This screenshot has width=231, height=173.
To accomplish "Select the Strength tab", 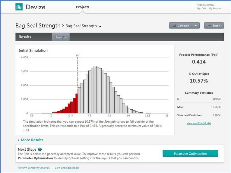I will pos(61,37).
